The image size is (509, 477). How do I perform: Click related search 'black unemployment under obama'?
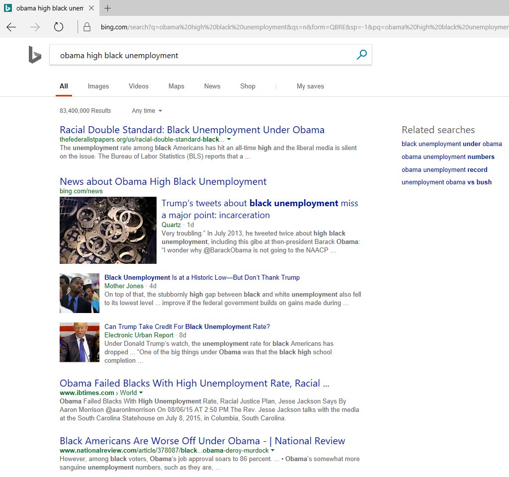click(x=451, y=144)
